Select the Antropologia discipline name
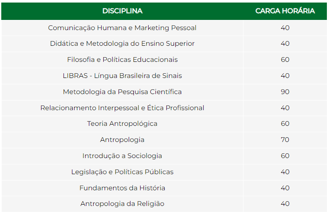The image size is (329, 214). click(122, 140)
